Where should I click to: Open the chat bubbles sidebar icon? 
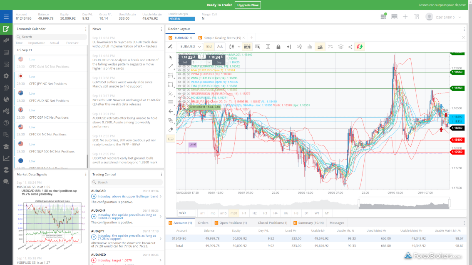(x=6, y=182)
